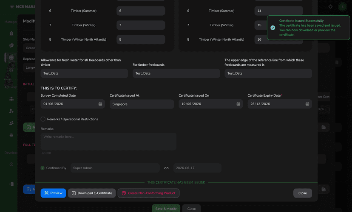Edit the reference line upper edge field
352x212 pixels.
pos(268,73)
